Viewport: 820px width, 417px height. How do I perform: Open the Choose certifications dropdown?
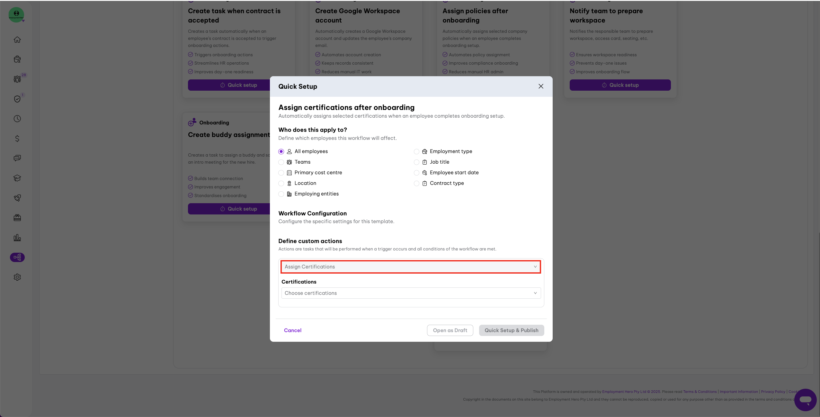coord(411,293)
